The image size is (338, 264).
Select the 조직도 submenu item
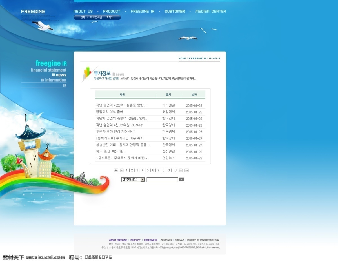[110, 17]
